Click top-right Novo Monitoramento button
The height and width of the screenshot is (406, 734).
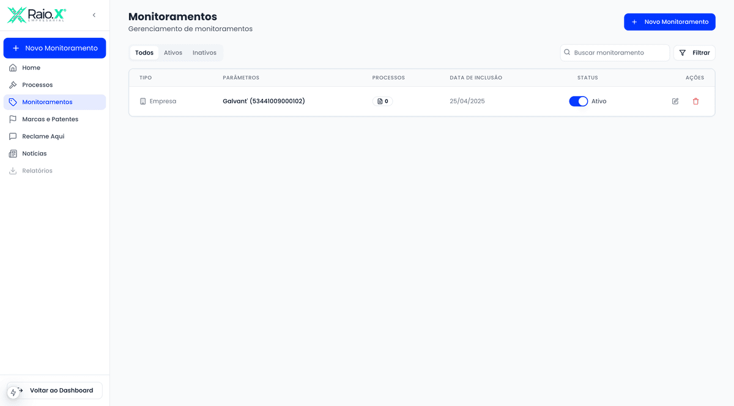click(x=670, y=21)
